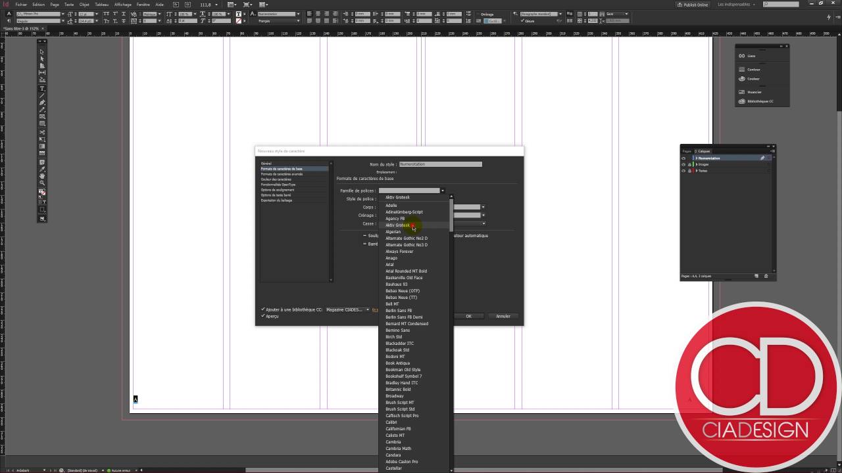Open the Famille de polices dropdown arrow
The height and width of the screenshot is (473, 842).
tap(443, 191)
